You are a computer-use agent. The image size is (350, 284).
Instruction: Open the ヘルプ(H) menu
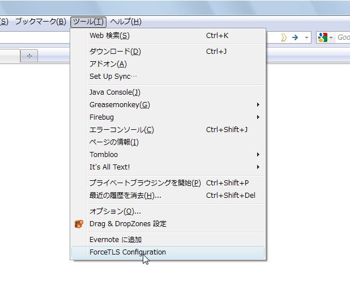(126, 22)
